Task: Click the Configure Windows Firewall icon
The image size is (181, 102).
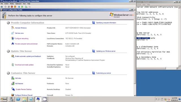Action: click(12, 95)
